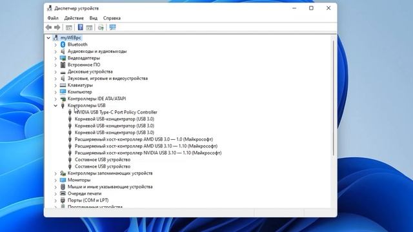Click the Bluetooth category icon
This screenshot has height=232, width=413.
click(63, 44)
